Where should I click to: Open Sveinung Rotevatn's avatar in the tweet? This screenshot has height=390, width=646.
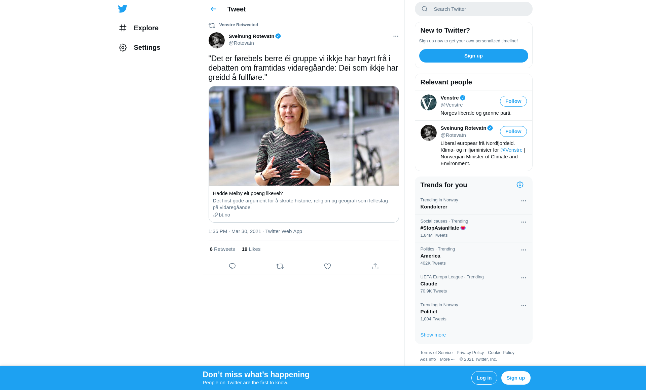217,40
